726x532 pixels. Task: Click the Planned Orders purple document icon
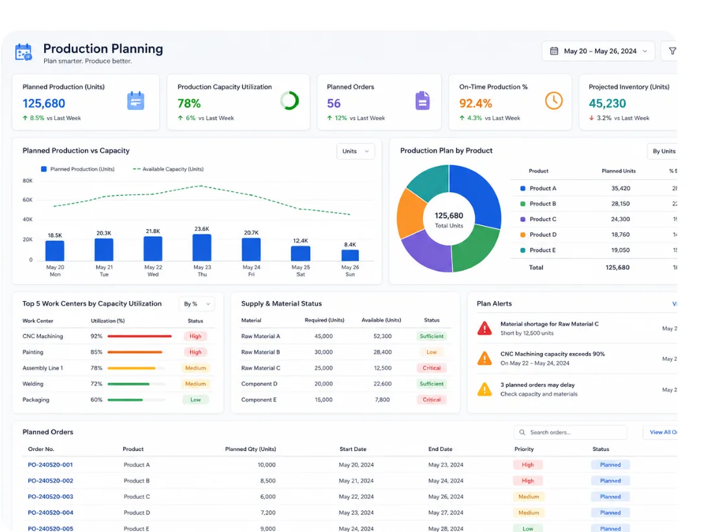(x=422, y=101)
